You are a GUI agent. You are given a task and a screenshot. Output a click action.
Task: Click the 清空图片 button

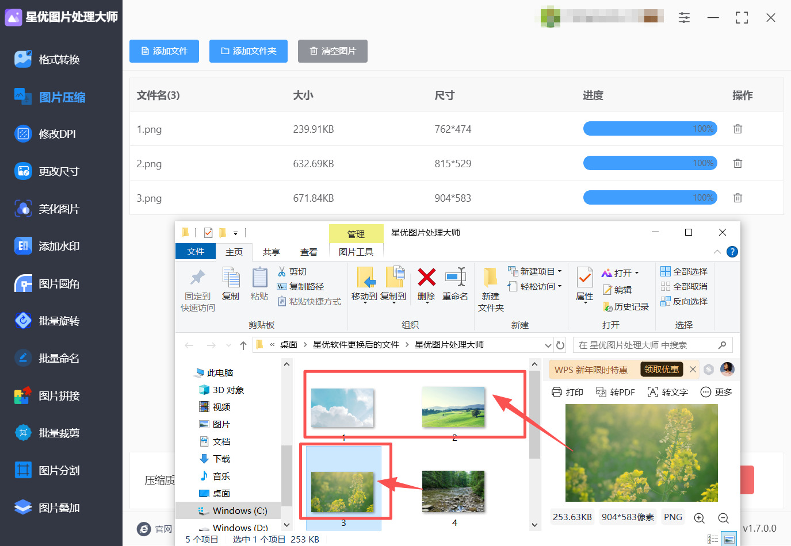(333, 51)
